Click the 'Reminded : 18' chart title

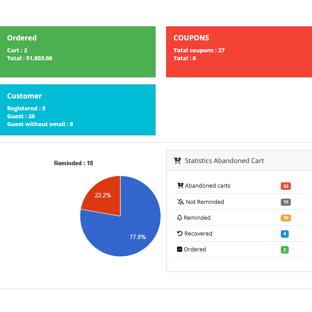(x=73, y=163)
